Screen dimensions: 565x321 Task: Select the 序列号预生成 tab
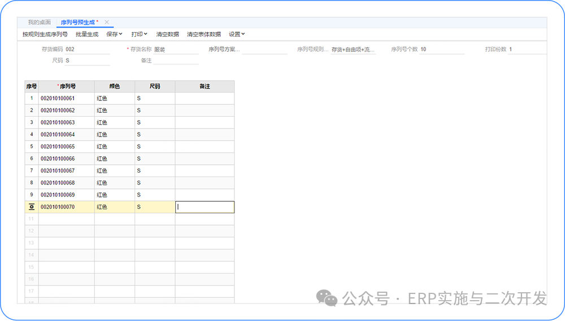point(78,22)
